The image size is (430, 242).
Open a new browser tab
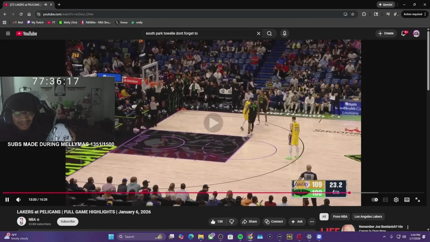(x=59, y=5)
